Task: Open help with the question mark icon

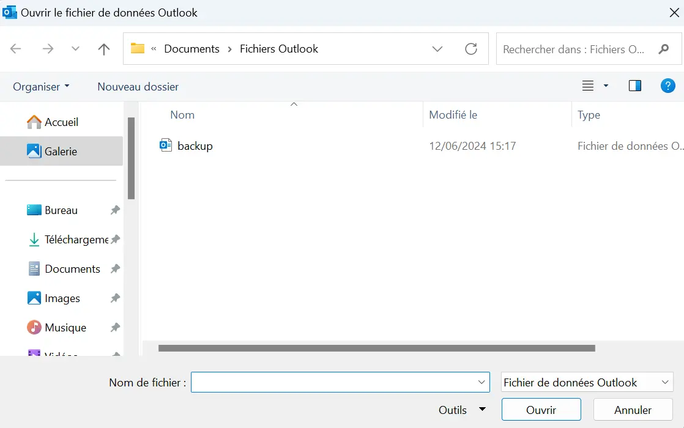Action: [667, 86]
